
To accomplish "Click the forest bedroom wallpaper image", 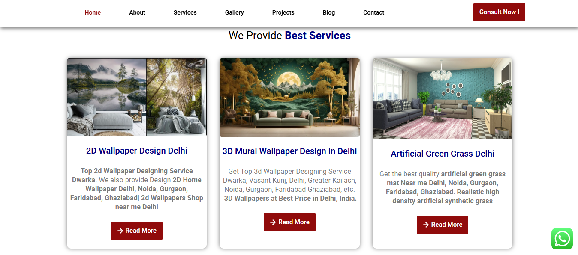I will [137, 98].
